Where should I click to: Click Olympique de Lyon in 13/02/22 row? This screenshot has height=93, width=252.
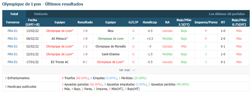point(60,31)
